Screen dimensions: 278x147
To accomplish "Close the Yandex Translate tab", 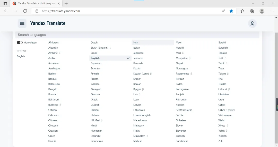I will 59,3.
